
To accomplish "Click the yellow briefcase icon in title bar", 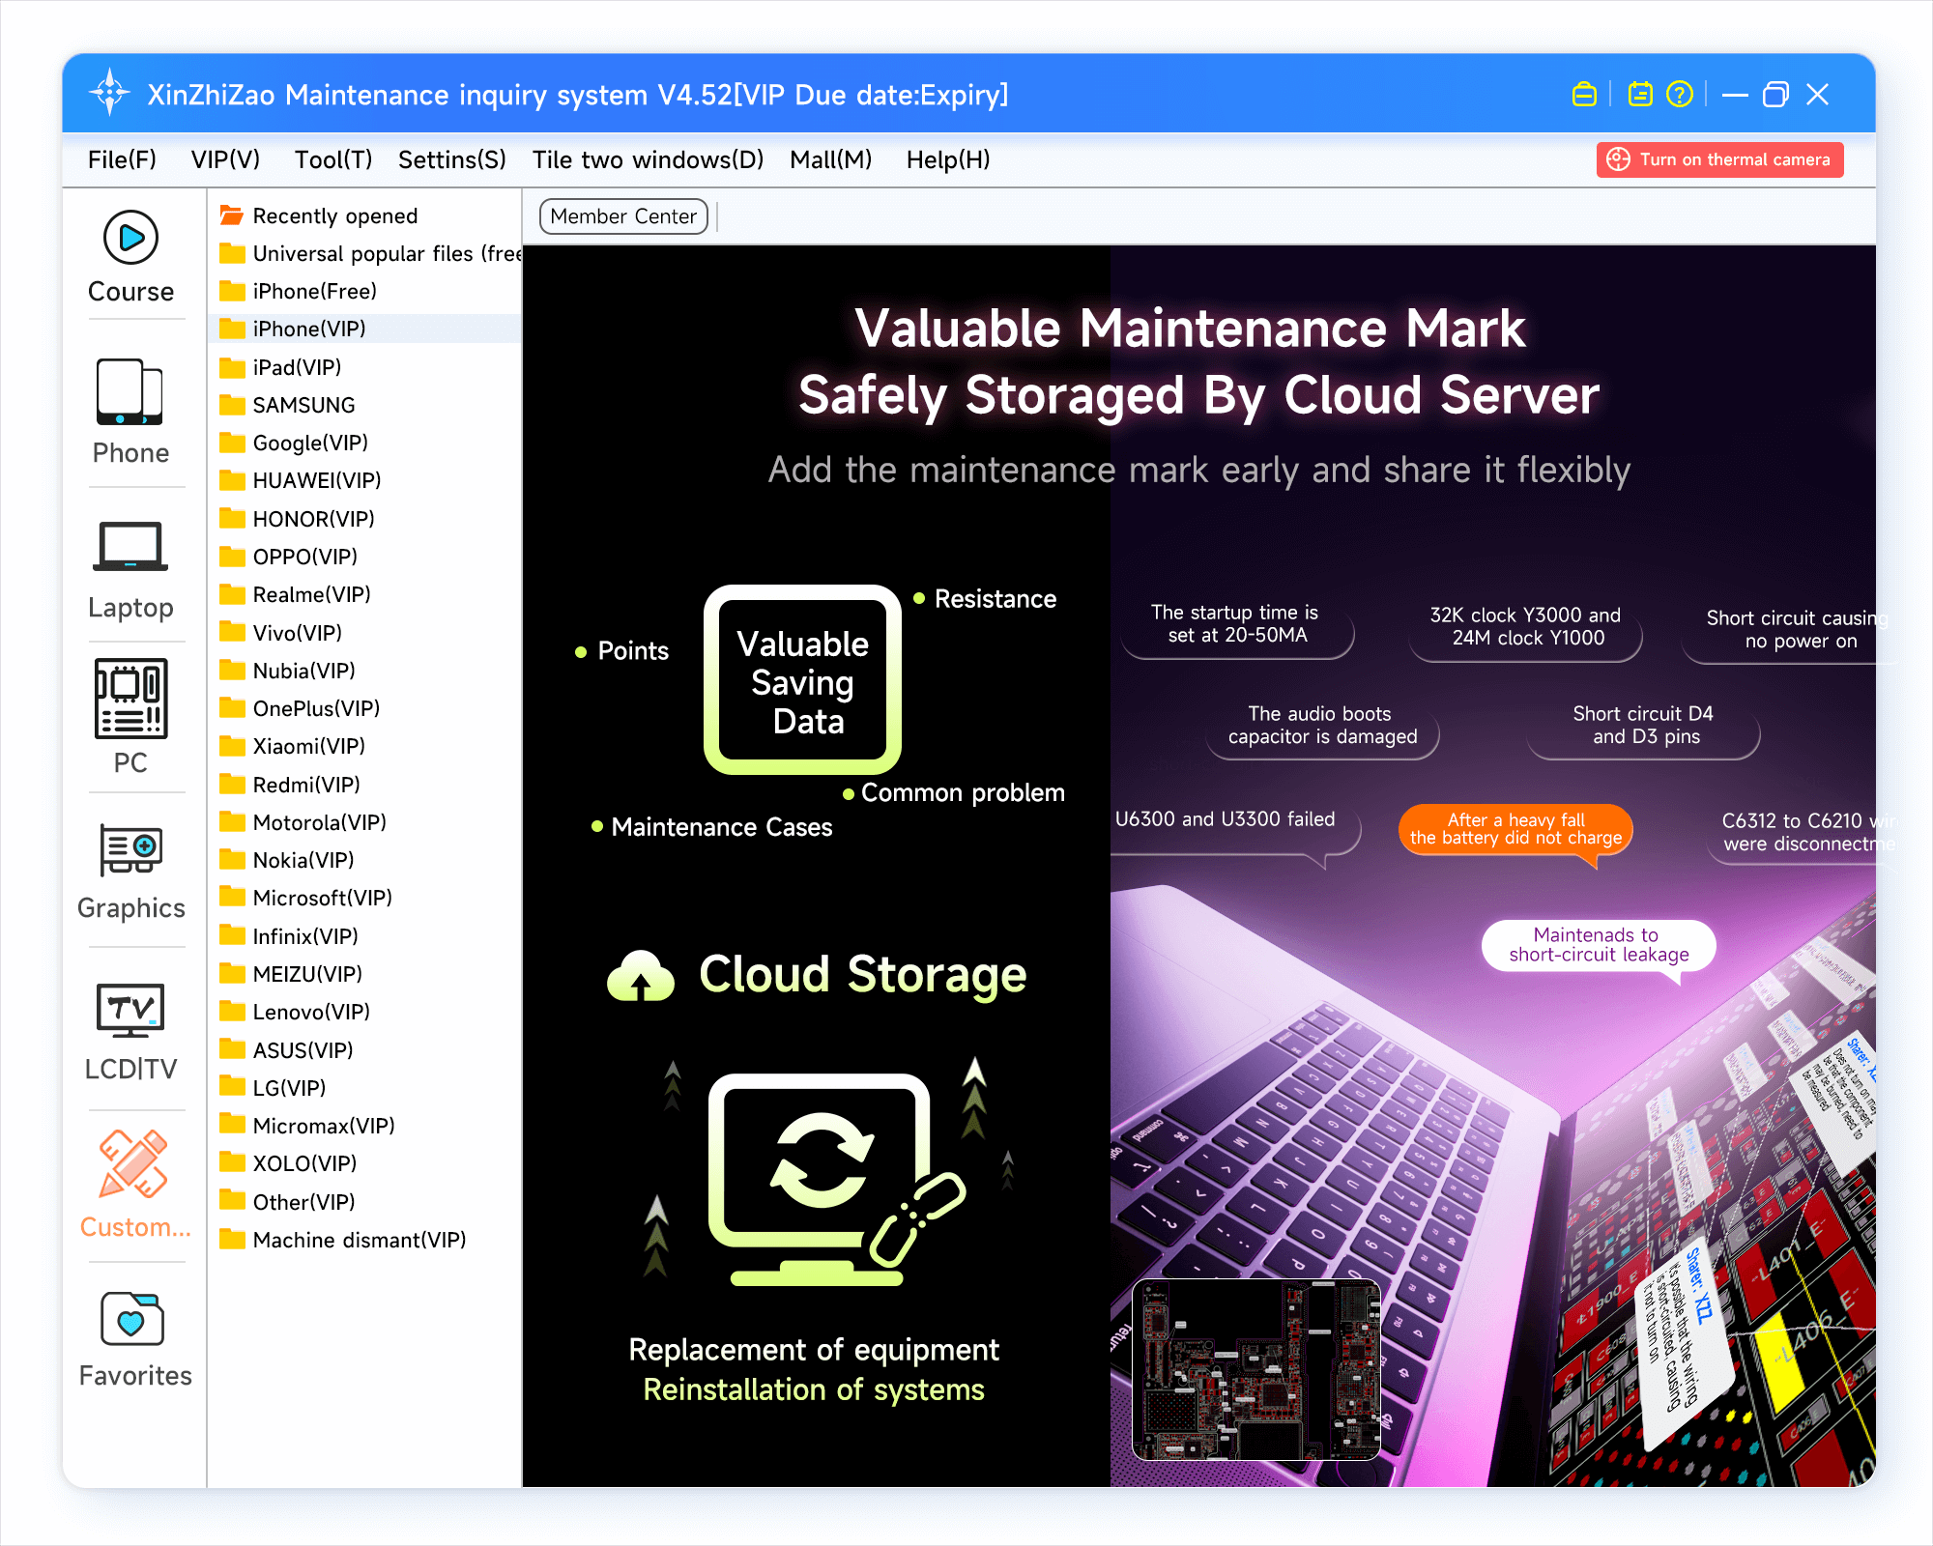I will pyautogui.click(x=1584, y=95).
